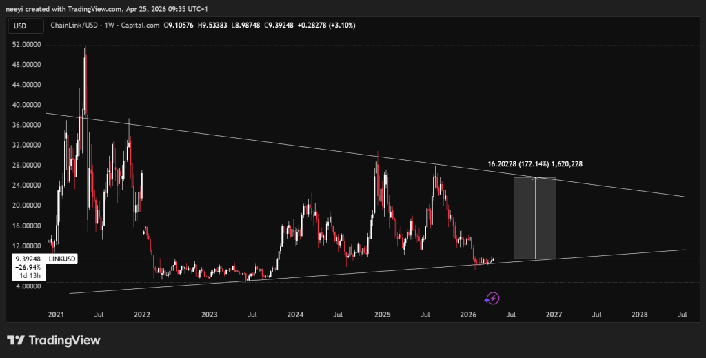Click the 2022 label on time axis

click(142, 315)
